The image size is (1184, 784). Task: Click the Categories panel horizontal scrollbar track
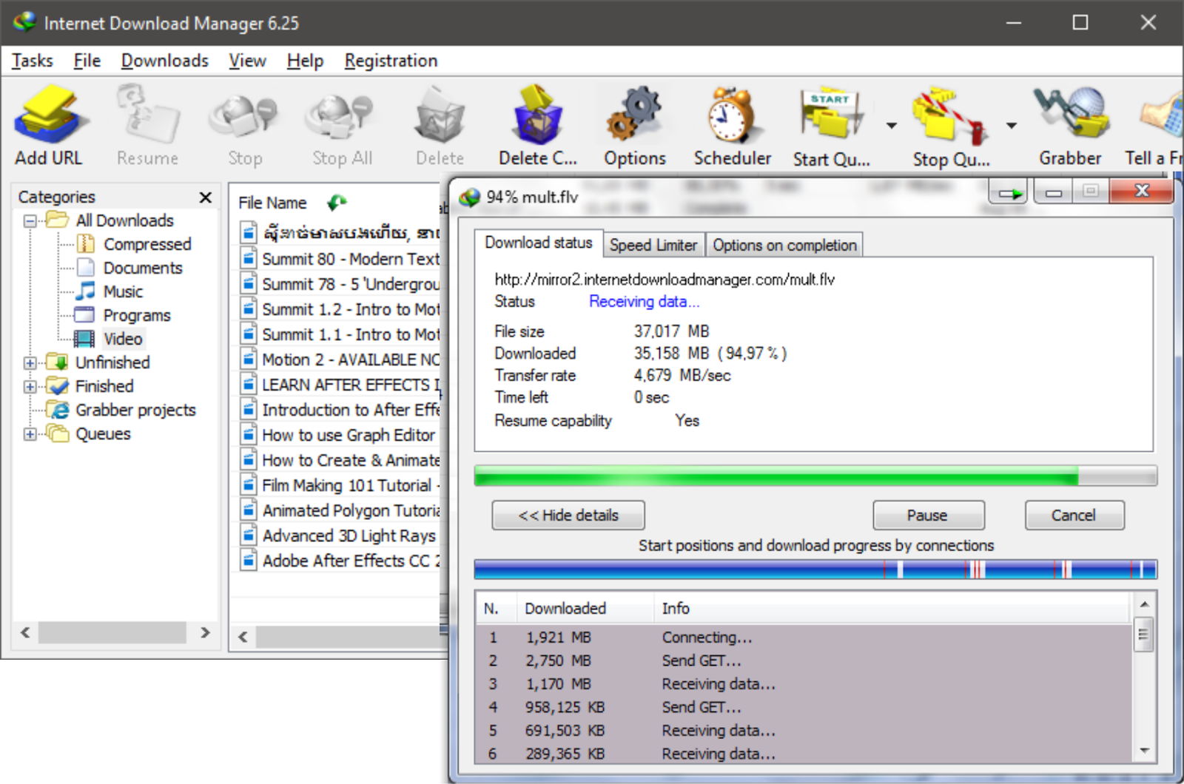click(112, 632)
